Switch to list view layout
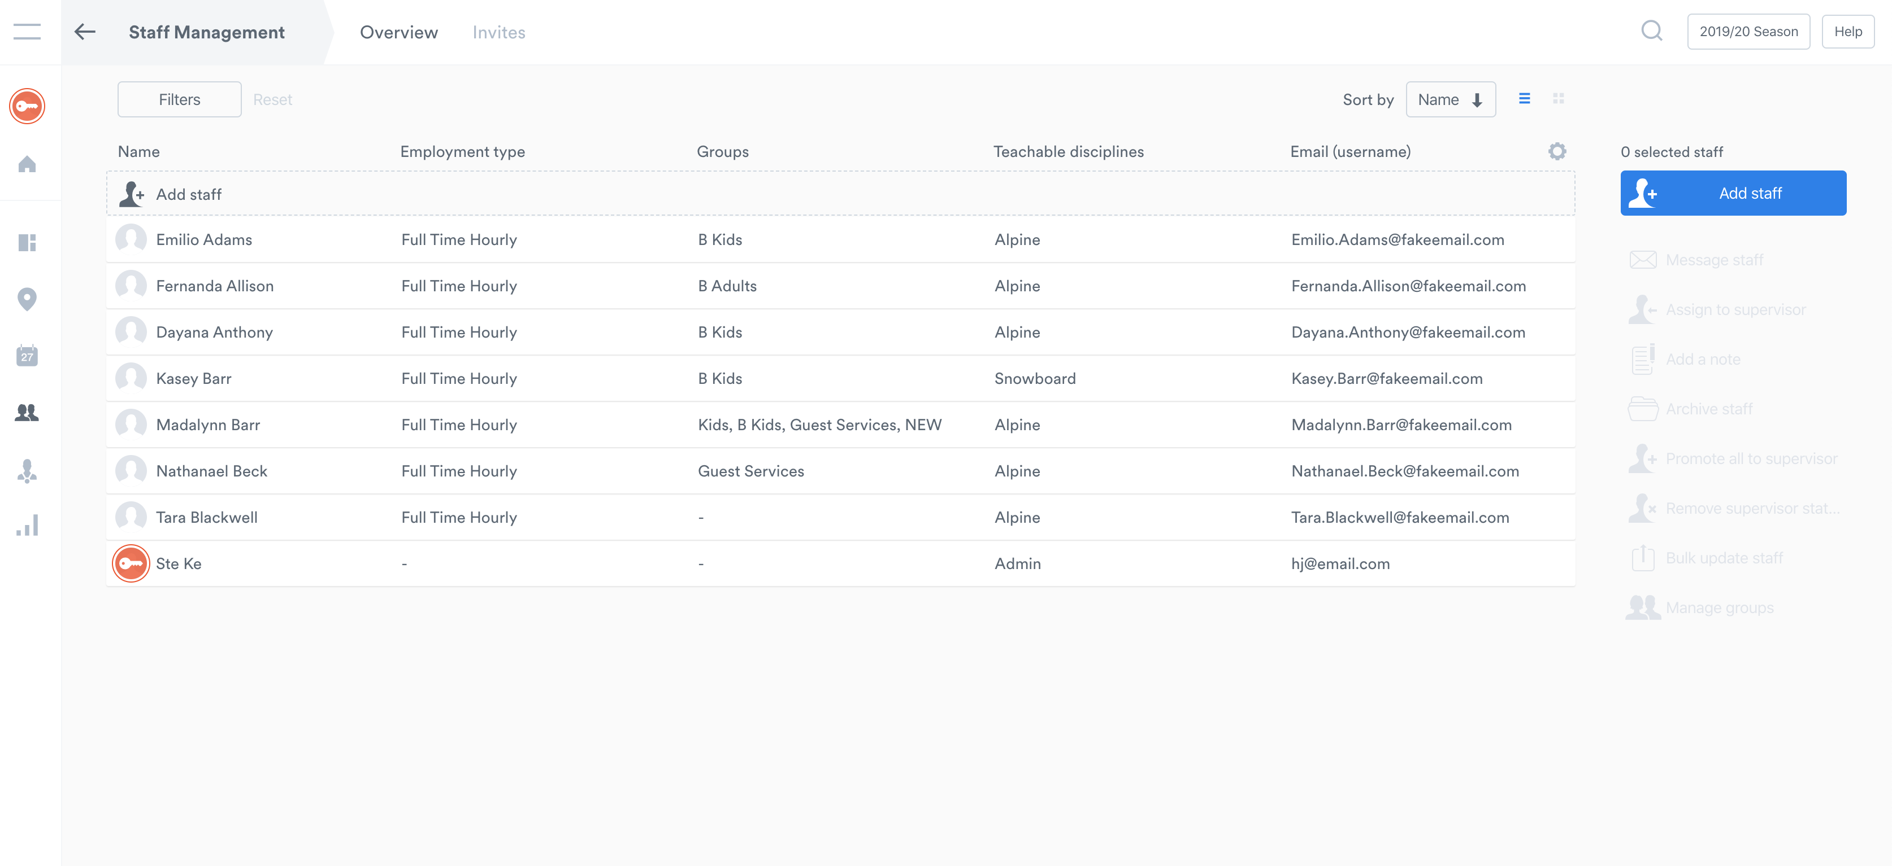 coord(1524,99)
